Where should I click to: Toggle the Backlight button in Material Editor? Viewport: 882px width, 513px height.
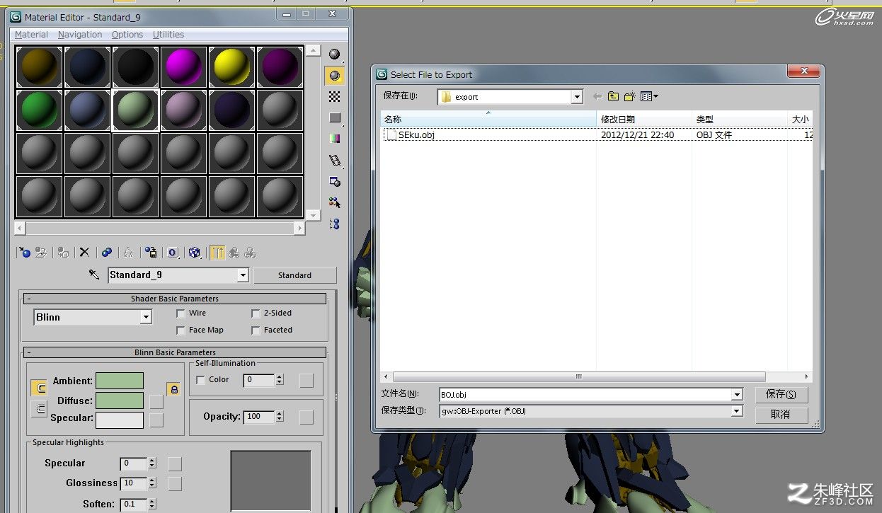point(334,75)
